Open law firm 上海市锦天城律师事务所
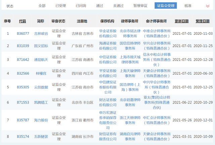Image resolution: width=215 pixels, height=145 pixels. pyautogui.click(x=130, y=60)
